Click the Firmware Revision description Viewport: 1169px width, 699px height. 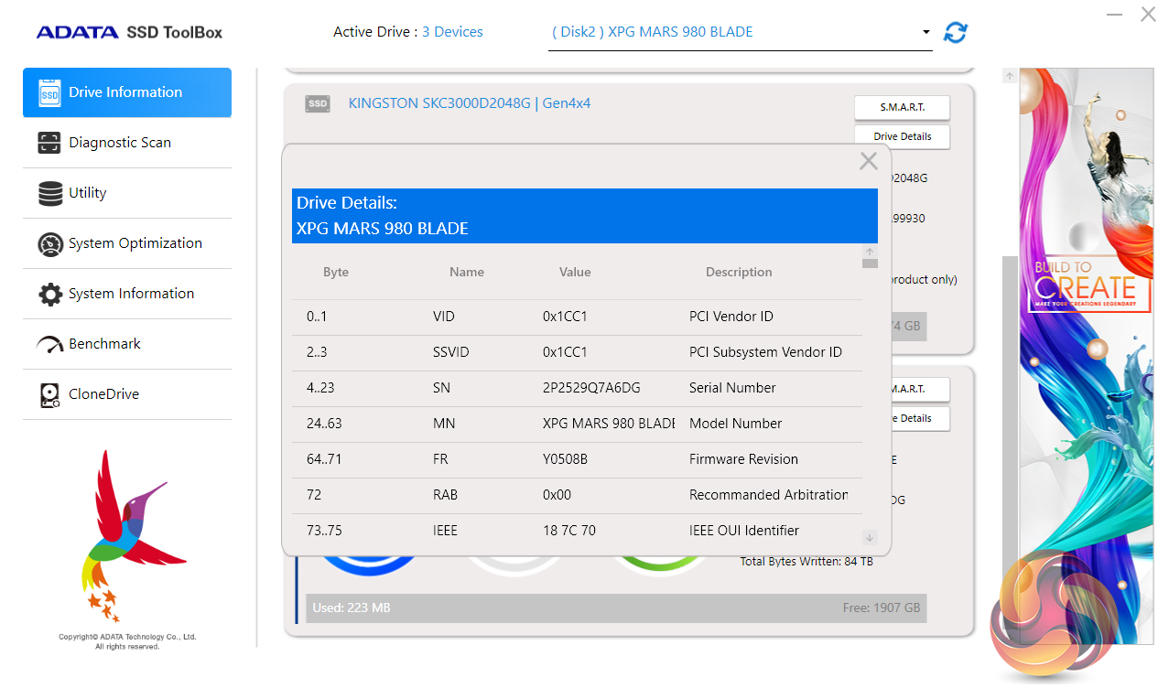(x=743, y=459)
